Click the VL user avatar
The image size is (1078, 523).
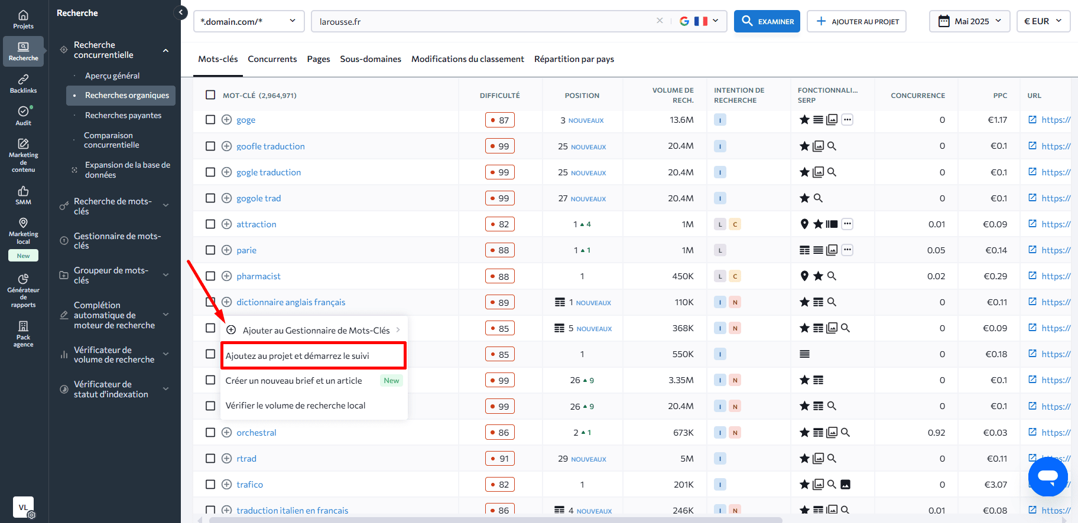tap(23, 506)
